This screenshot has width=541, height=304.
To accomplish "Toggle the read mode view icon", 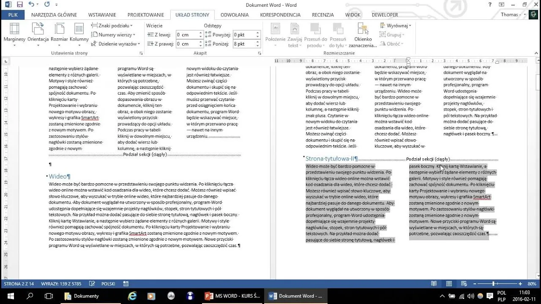I will [434, 283].
